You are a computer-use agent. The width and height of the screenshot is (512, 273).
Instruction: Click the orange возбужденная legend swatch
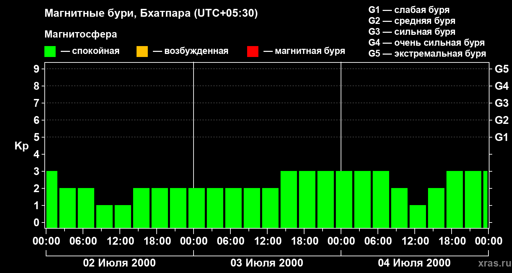(142, 52)
